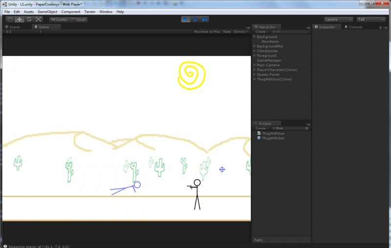Open the Edit menu
The image size is (391, 248).
17,12
